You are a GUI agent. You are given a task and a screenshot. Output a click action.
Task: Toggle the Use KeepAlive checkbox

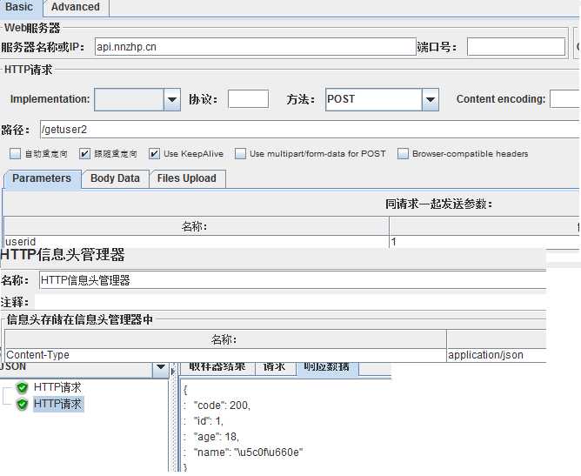(154, 153)
